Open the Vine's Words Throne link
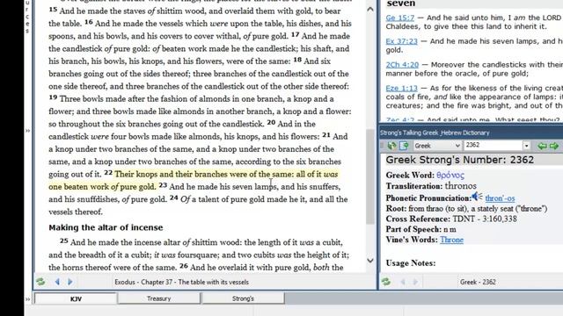This screenshot has width=563, height=316. pos(451,240)
